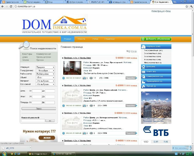This screenshot has width=194, height=156.
Task: Click the Коммерческая category icon
Action: point(143,76)
